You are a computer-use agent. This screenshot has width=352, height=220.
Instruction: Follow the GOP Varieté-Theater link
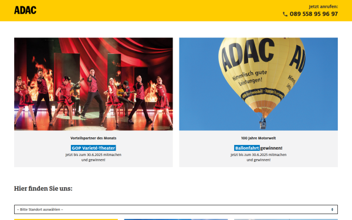pyautogui.click(x=93, y=148)
